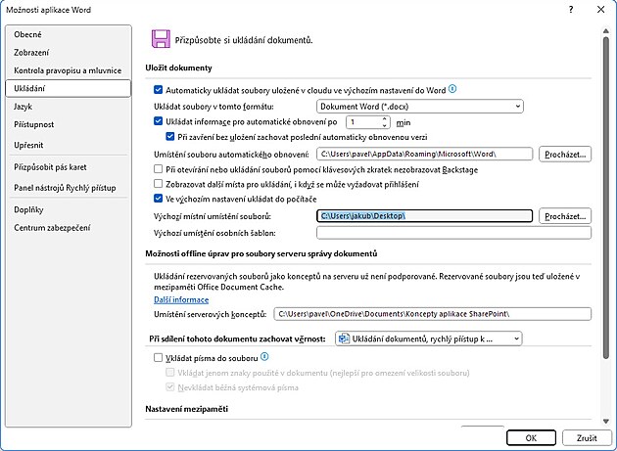The height and width of the screenshot is (451, 617).
Task: Increase autorecovery minutes with spinner up arrow
Action: pos(382,118)
